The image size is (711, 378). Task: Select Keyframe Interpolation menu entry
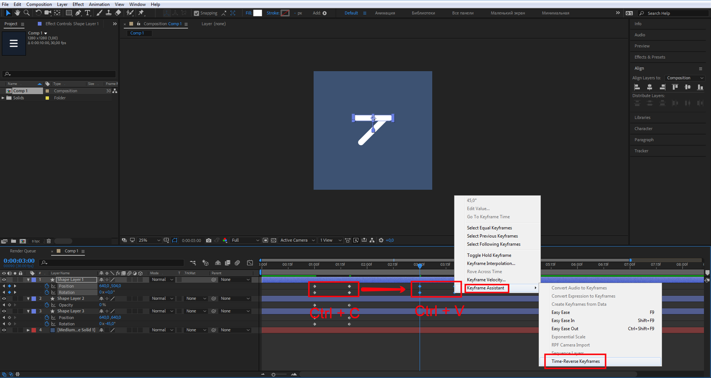491,263
